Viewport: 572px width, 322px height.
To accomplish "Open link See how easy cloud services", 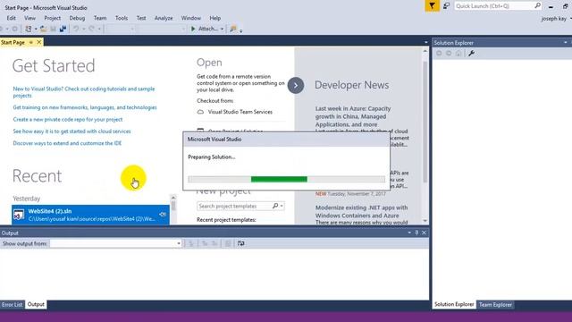I will tap(71, 131).
